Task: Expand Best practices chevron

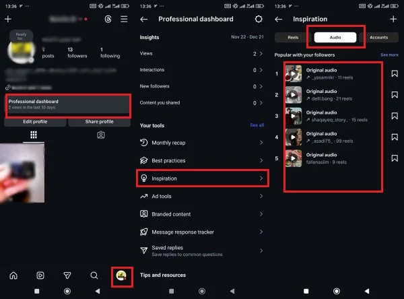Action: [261, 160]
